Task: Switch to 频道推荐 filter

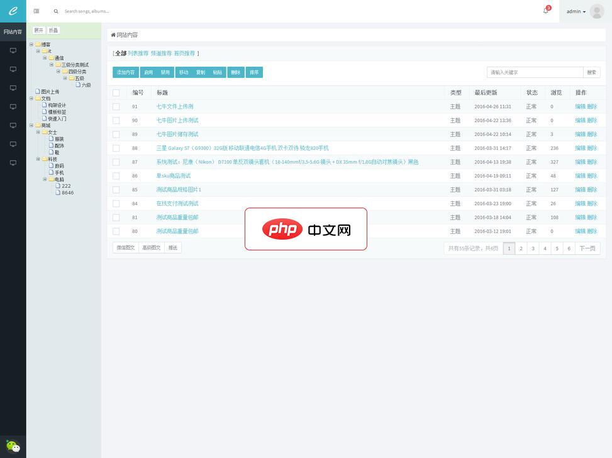Action: [161, 53]
